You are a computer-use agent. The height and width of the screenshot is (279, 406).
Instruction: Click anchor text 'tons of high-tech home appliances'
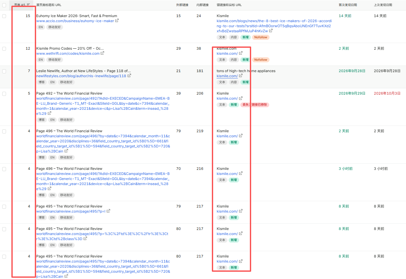pos(246,71)
